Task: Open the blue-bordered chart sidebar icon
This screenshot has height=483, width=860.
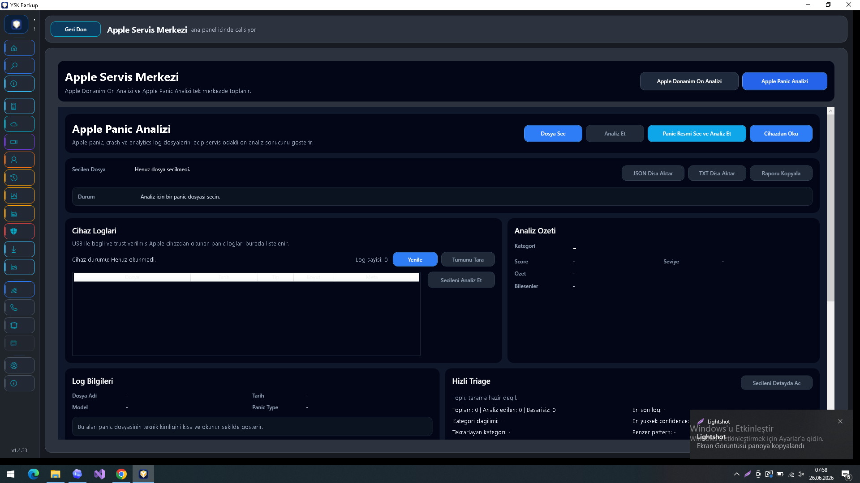Action: tap(19, 267)
